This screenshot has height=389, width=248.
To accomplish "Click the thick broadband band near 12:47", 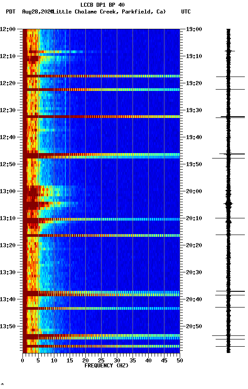I will [x=101, y=156].
